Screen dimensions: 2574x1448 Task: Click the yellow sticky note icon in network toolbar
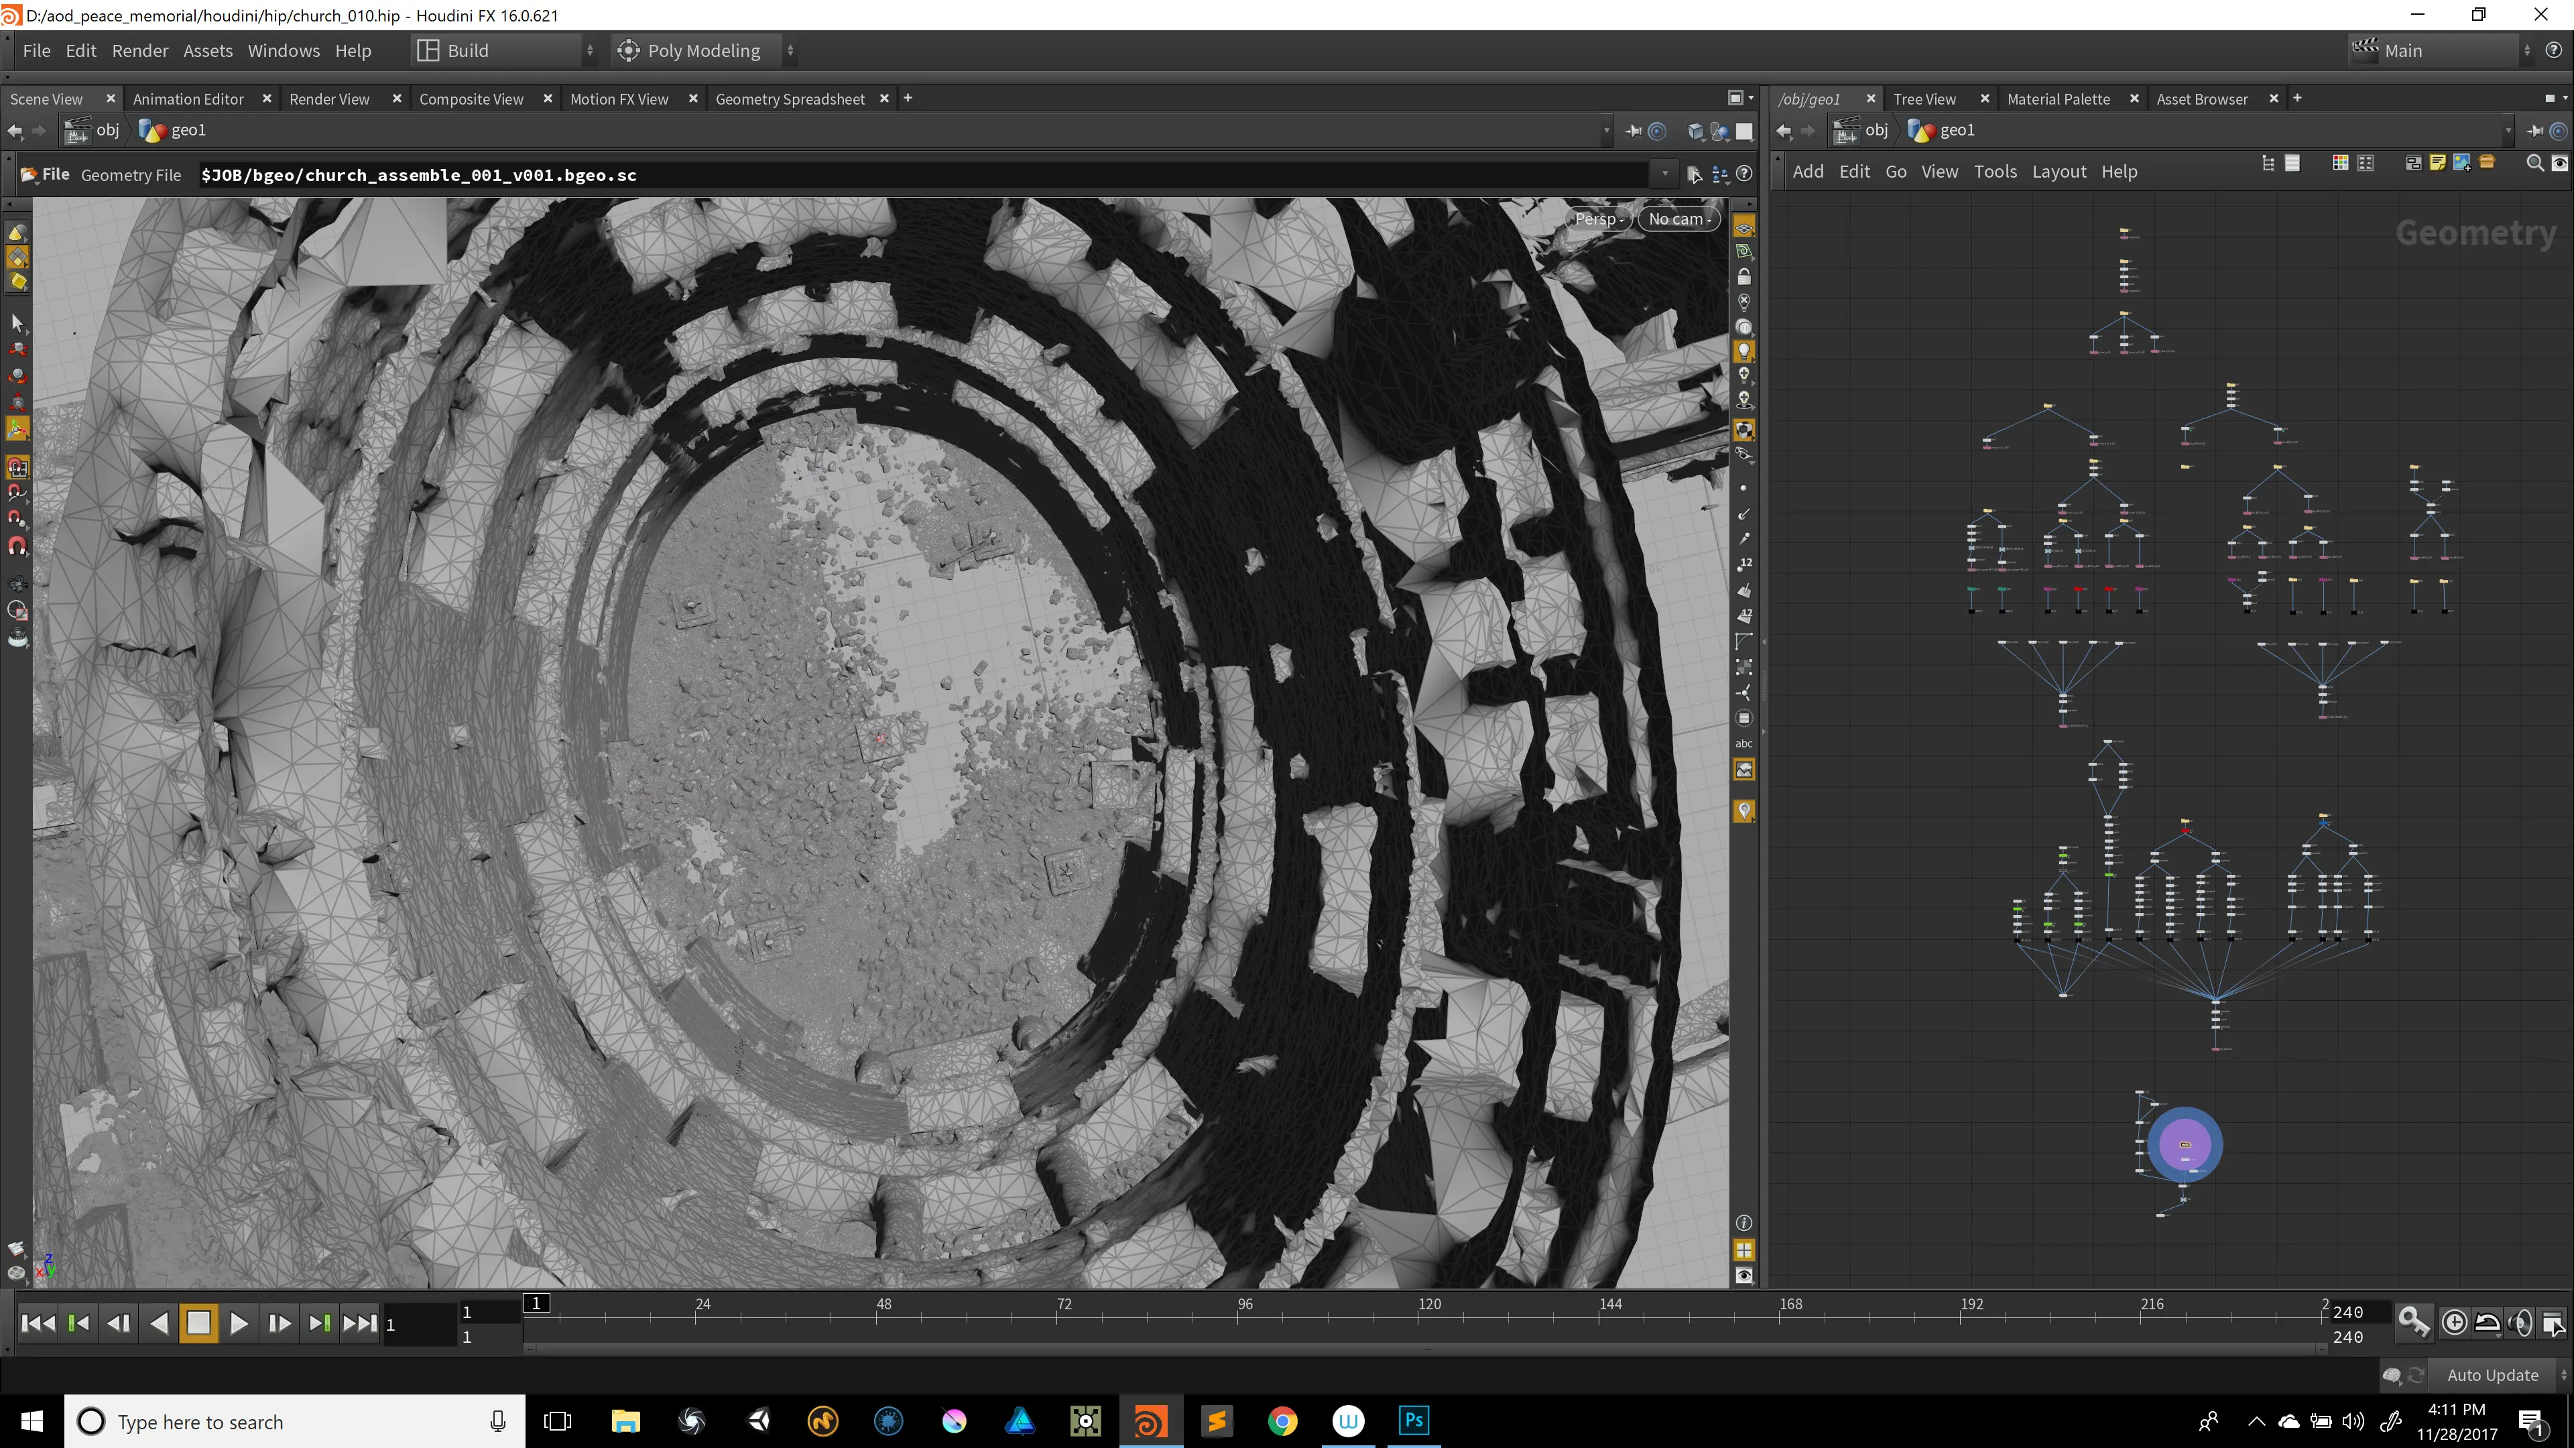click(x=2437, y=163)
